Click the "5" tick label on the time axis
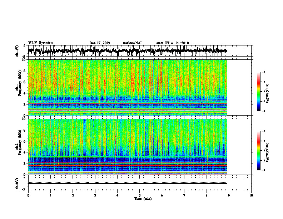283x219 pixels. [x=140, y=195]
